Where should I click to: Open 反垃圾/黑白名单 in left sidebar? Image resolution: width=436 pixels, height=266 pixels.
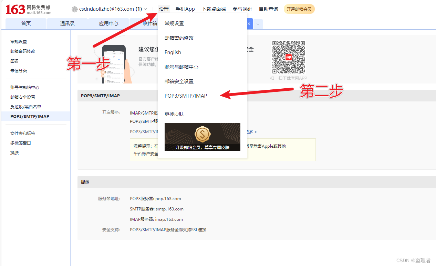click(26, 107)
